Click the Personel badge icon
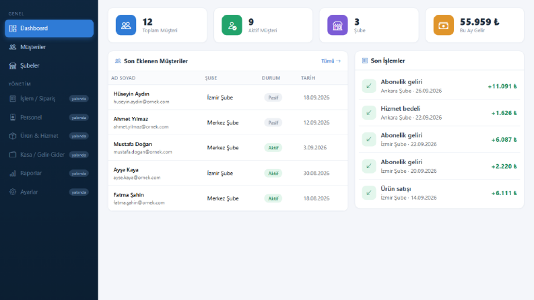Viewport: 534px width, 300px height. point(13,117)
